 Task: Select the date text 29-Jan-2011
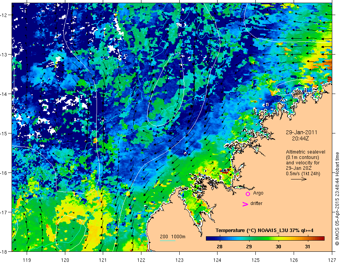coord(301,132)
